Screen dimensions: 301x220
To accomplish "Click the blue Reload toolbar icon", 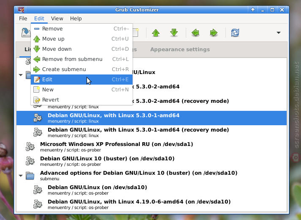I will coord(235,33).
